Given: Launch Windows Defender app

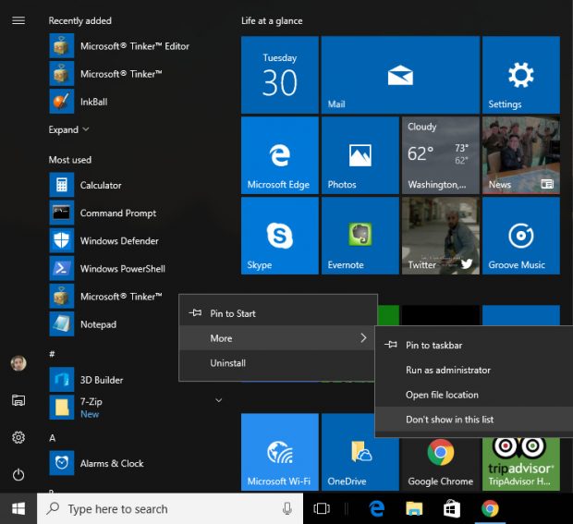Looking at the screenshot, I should tap(104, 240).
